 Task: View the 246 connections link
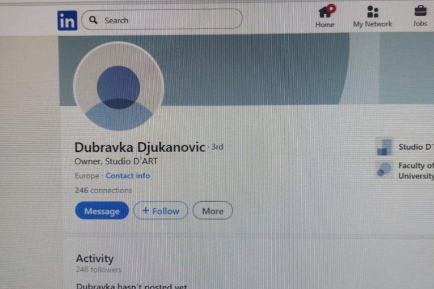tap(103, 190)
